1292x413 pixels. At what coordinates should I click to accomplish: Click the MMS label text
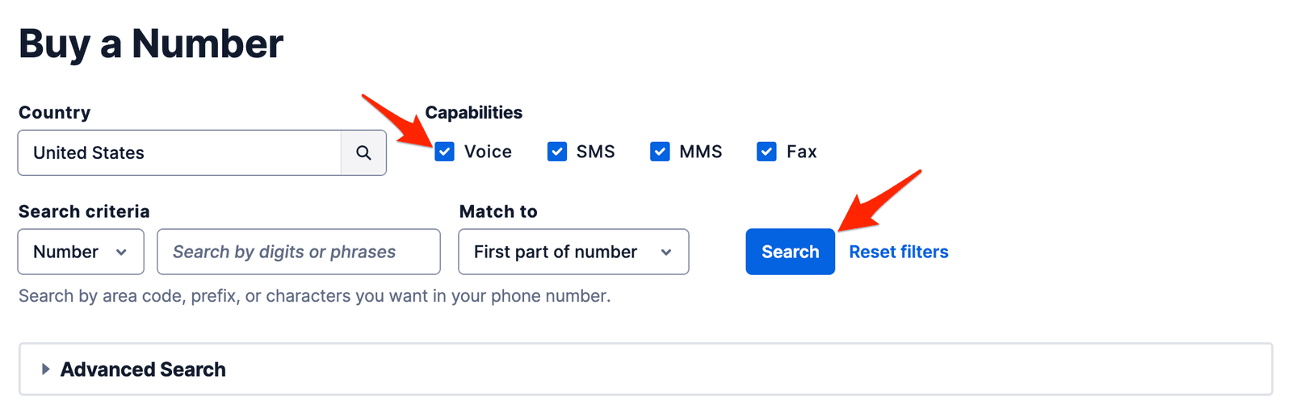coord(700,152)
